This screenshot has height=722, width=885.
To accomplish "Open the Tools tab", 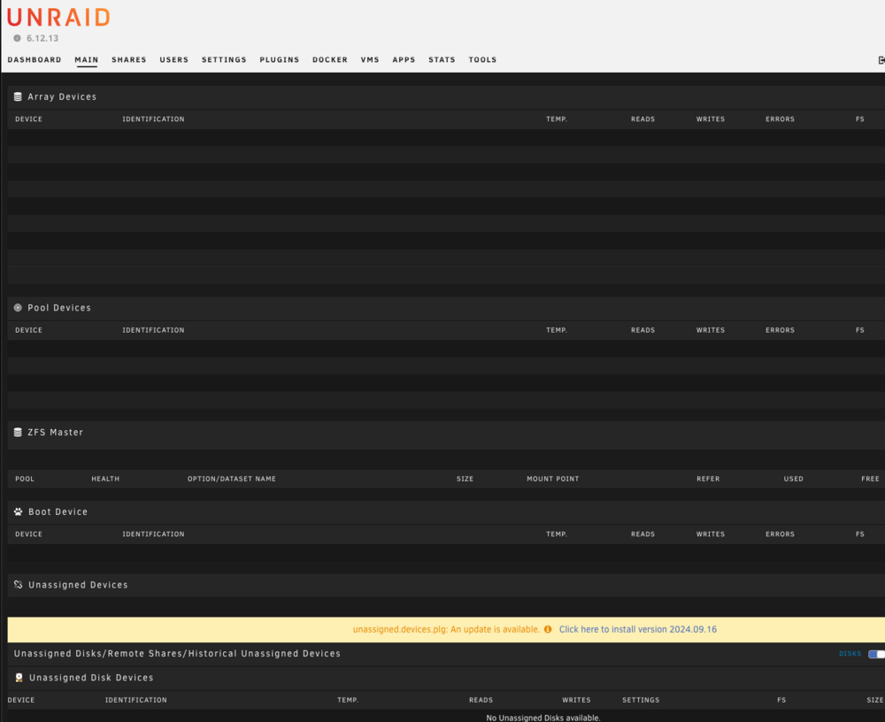I will [482, 60].
